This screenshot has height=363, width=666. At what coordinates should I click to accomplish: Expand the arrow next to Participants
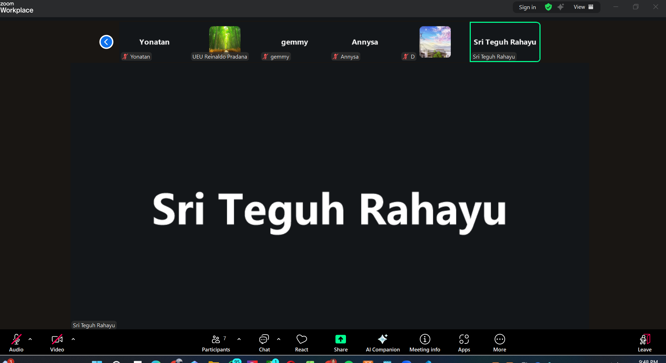coord(239,339)
